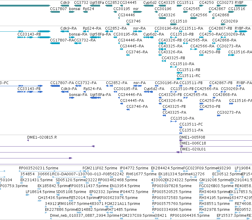Image resolution: width=252 pixels, height=220 pixels.
Task: Click the 'Cyp6d2' gene label
Action: click(150, 3)
